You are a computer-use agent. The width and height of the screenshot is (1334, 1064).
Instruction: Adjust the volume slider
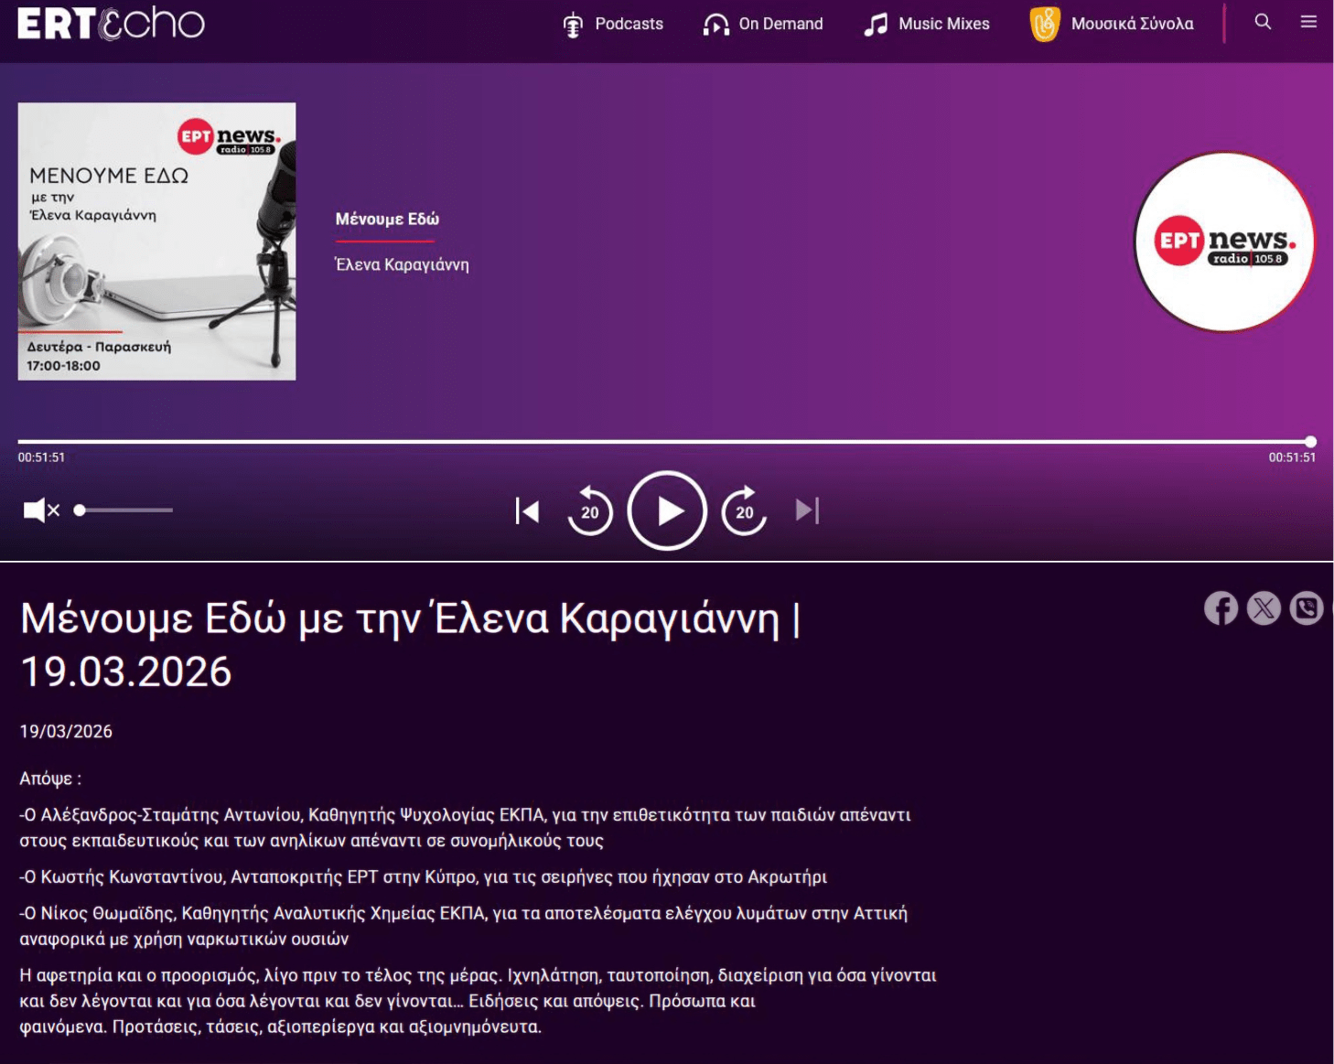(124, 511)
